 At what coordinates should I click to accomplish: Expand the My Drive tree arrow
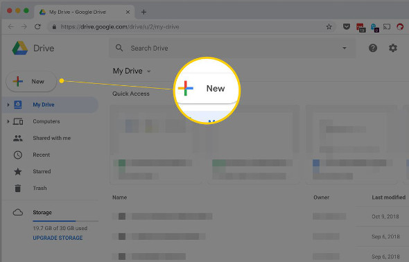8,105
